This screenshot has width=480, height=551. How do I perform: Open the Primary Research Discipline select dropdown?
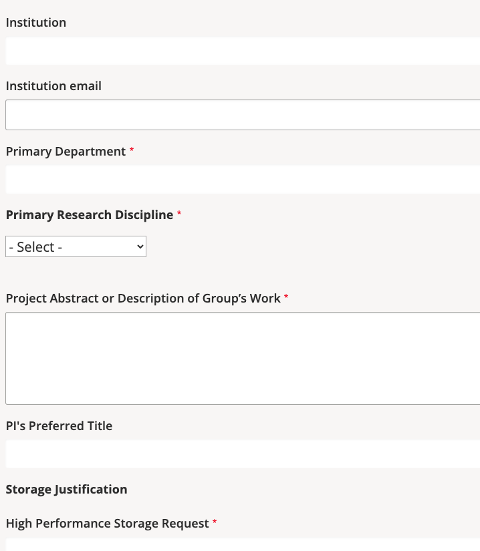pos(76,246)
